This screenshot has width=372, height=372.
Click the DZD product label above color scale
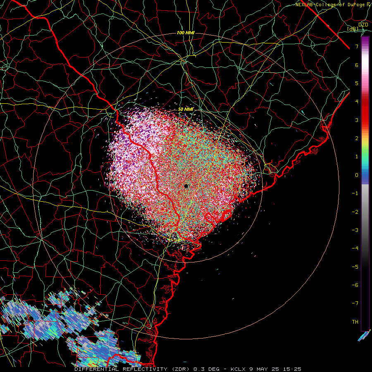pos(363,25)
